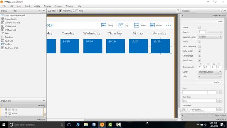Click the Windows taskbar search box

click(36, 125)
